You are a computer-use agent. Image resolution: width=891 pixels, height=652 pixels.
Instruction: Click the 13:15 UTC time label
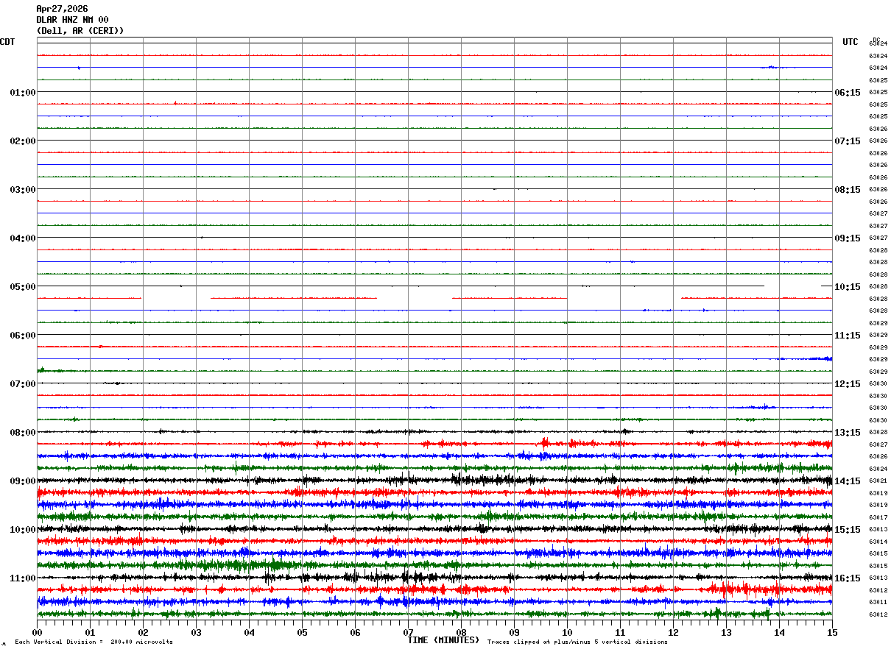848,433
